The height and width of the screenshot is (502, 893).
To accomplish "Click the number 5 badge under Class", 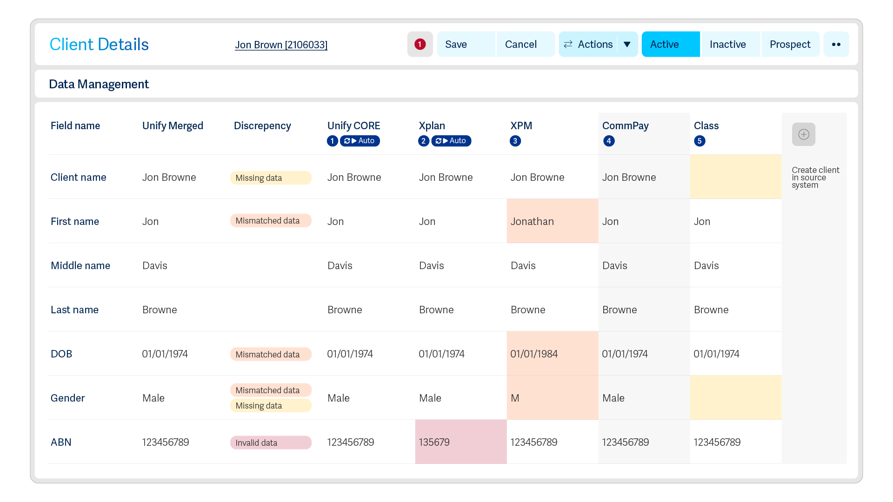I will [x=700, y=141].
